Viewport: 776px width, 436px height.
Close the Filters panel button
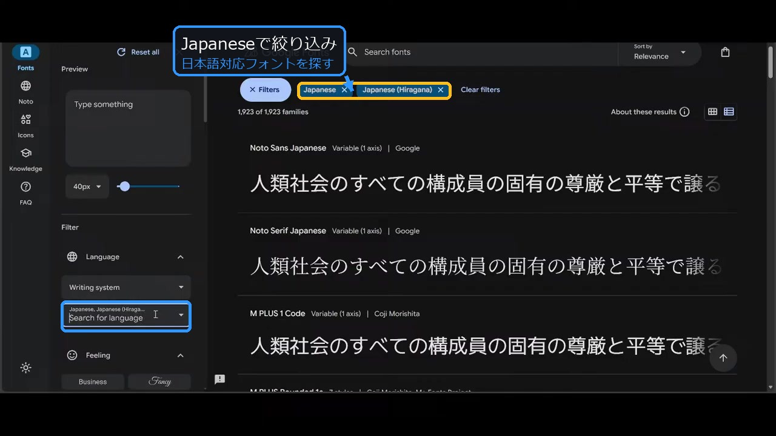265,90
